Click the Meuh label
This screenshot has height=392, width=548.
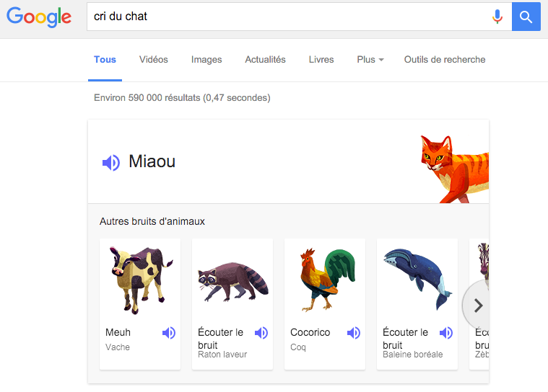(118, 332)
